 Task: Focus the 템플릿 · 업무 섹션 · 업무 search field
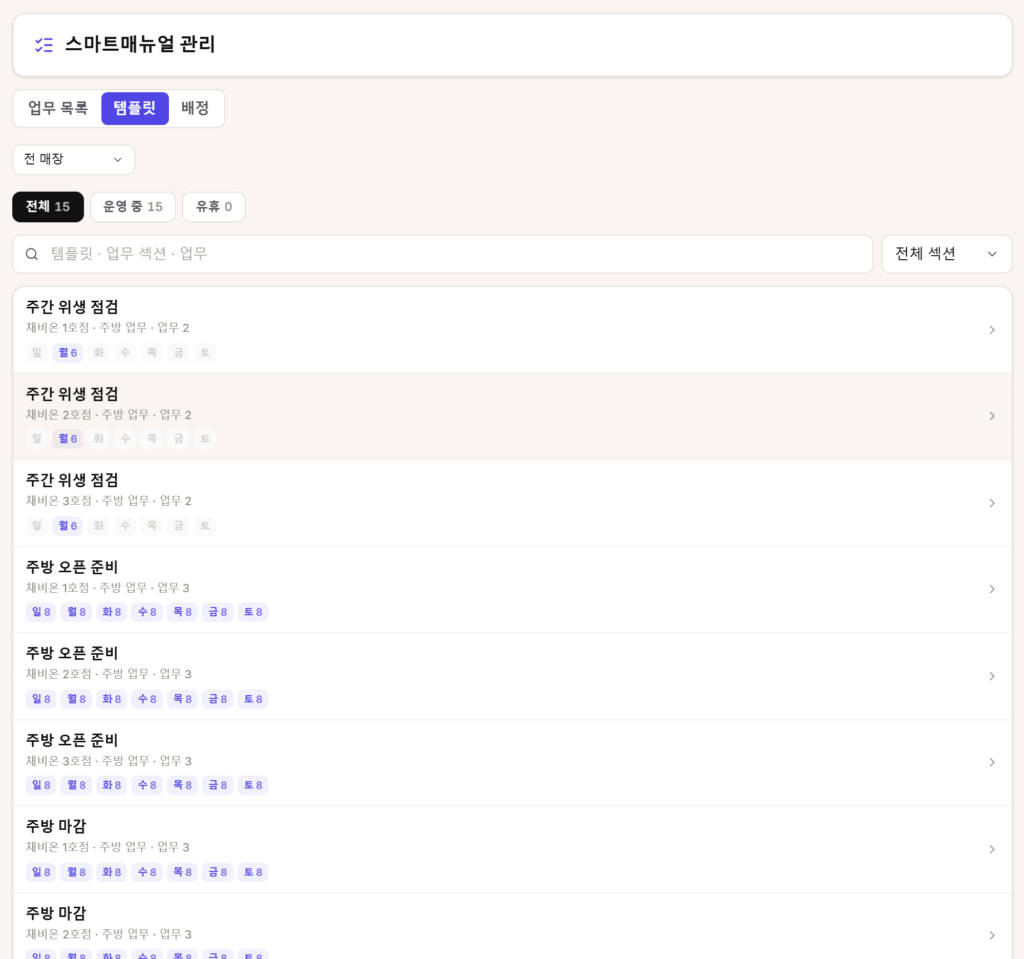click(x=442, y=254)
